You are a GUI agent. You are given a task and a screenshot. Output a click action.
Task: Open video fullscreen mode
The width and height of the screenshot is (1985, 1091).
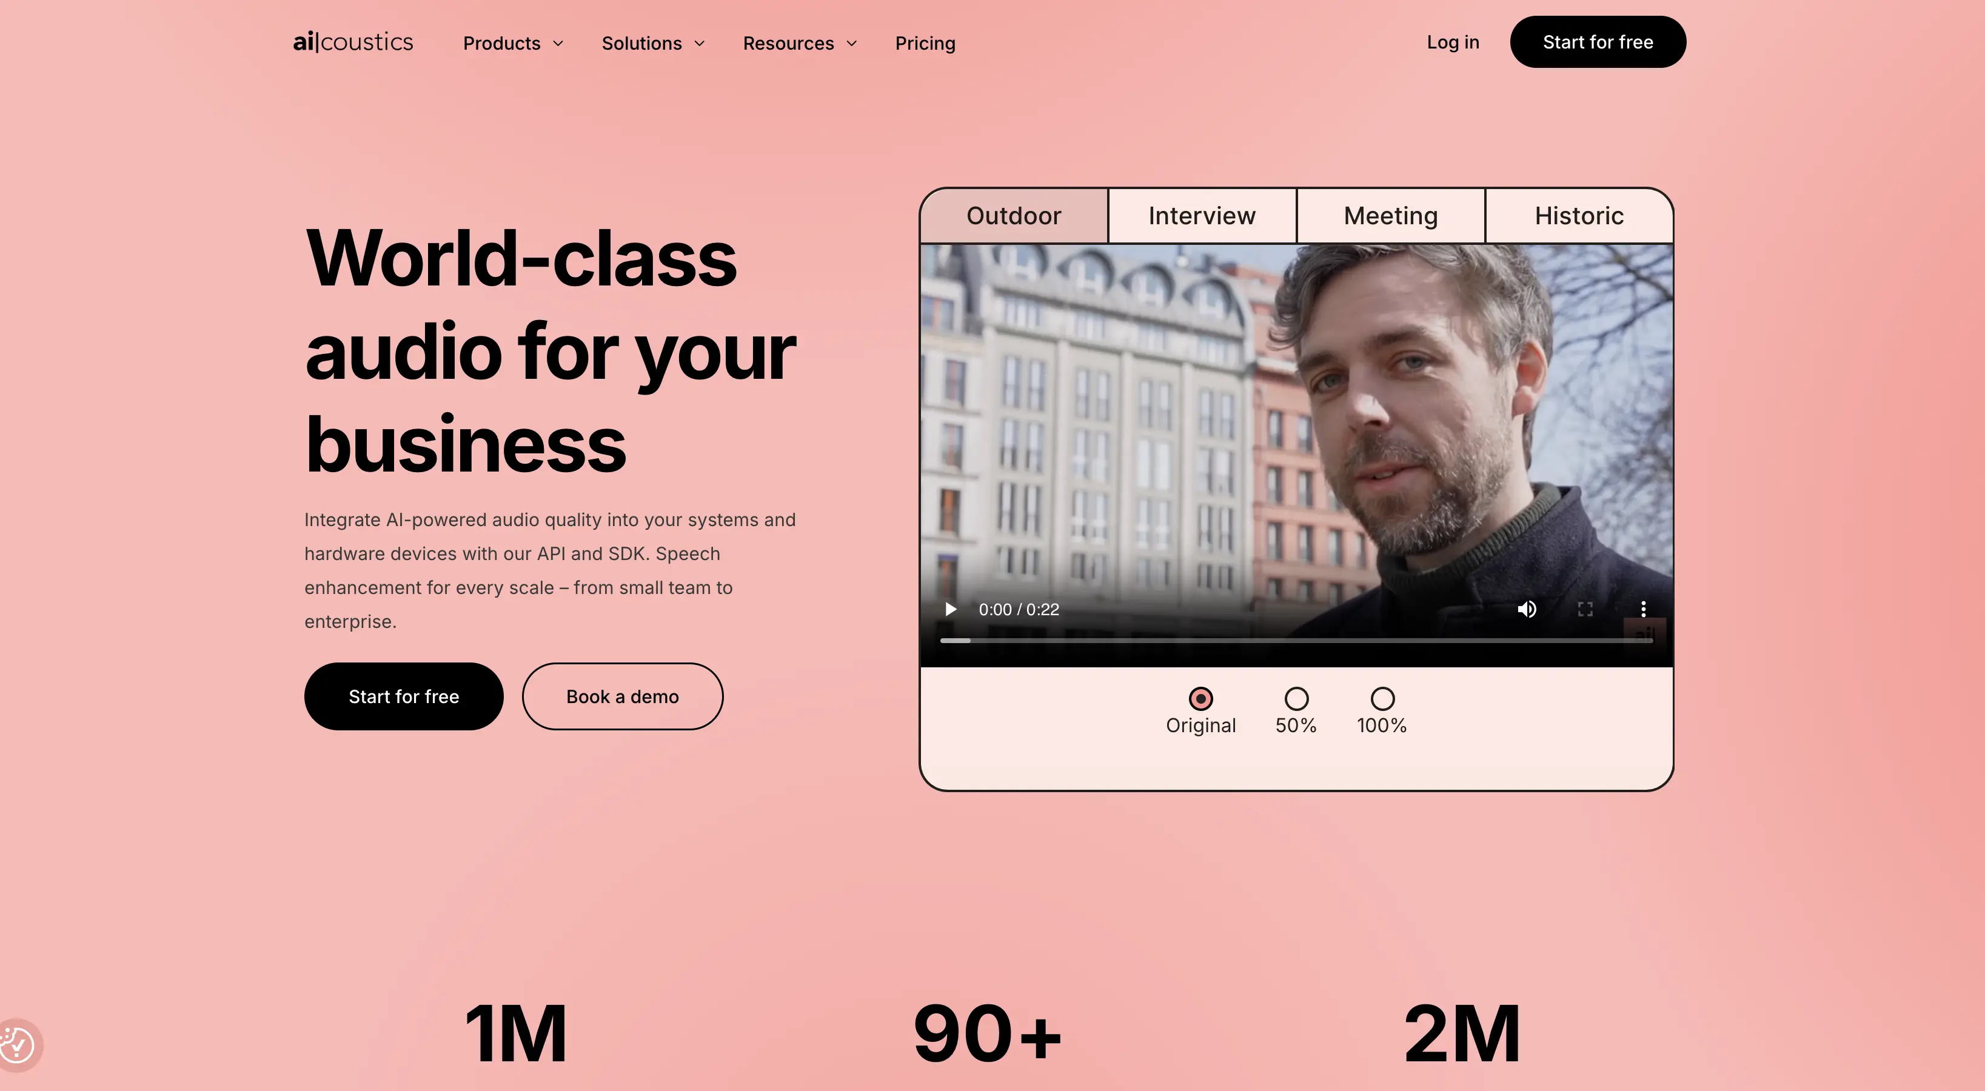(1586, 609)
